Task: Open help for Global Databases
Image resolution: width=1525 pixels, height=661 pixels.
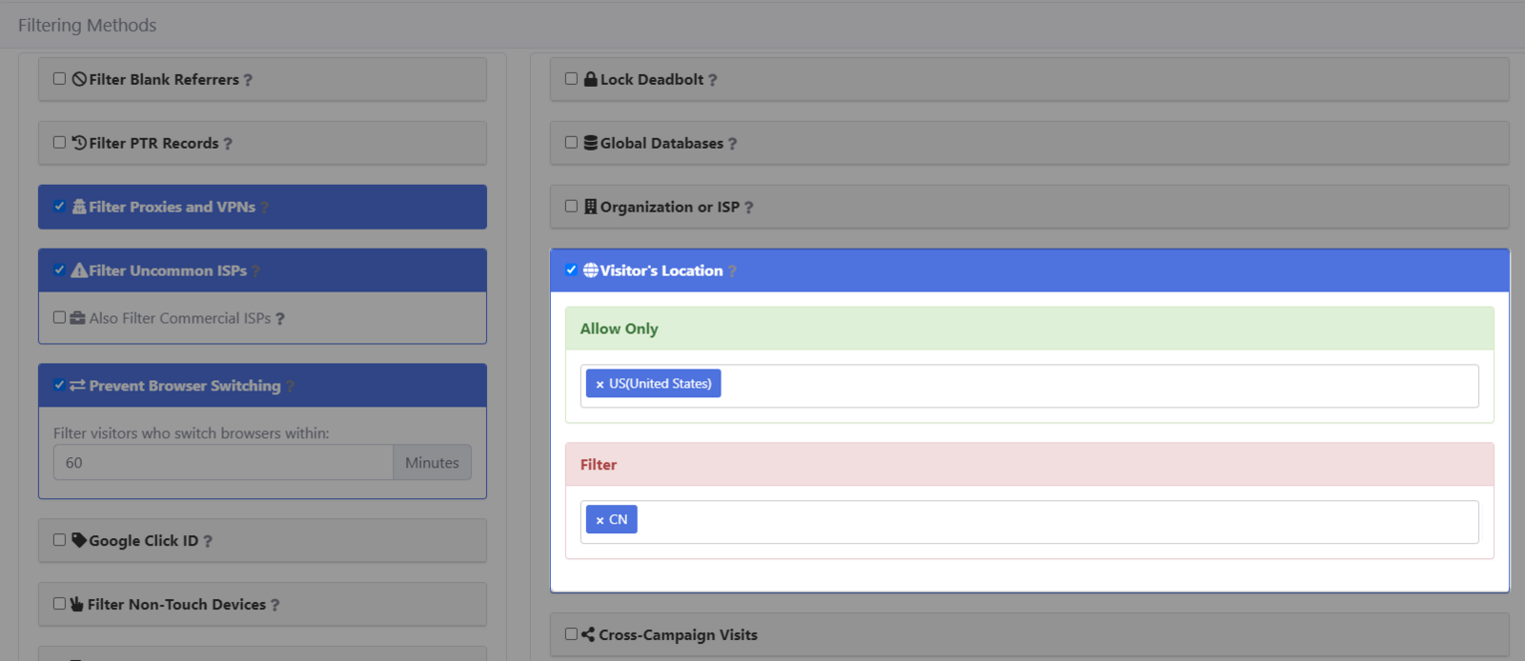Action: click(x=733, y=144)
